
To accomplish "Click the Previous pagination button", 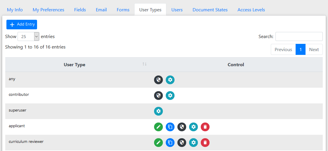I will click(283, 49).
